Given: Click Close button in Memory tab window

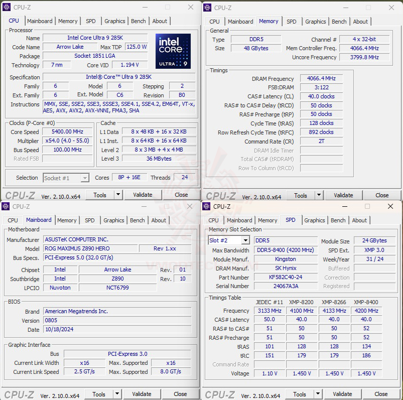Looking at the screenshot, I should pyautogui.click(x=382, y=195).
